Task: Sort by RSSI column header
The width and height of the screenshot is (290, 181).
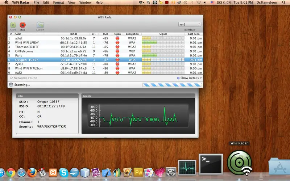Action: 105,34
